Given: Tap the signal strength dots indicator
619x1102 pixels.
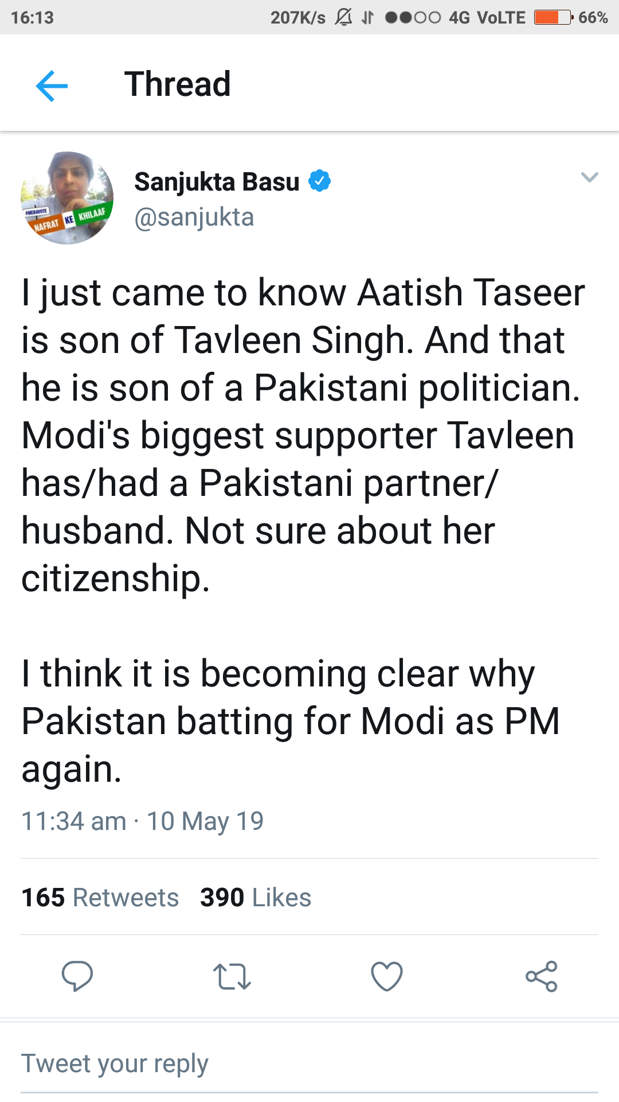Looking at the screenshot, I should pos(413,17).
